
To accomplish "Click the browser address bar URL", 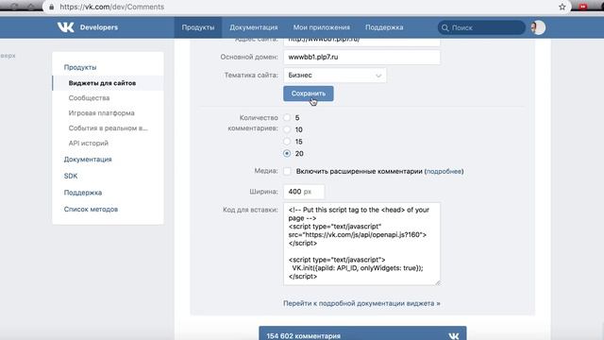I will (x=111, y=7).
